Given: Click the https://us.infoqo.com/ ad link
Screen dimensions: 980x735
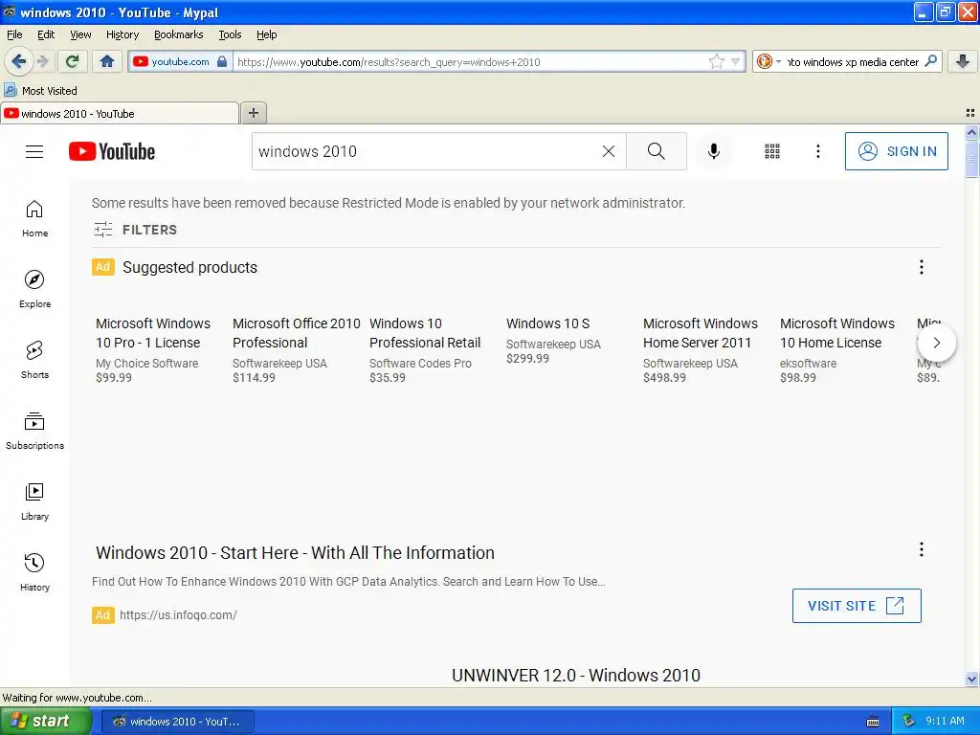Looking at the screenshot, I should pyautogui.click(x=178, y=615).
